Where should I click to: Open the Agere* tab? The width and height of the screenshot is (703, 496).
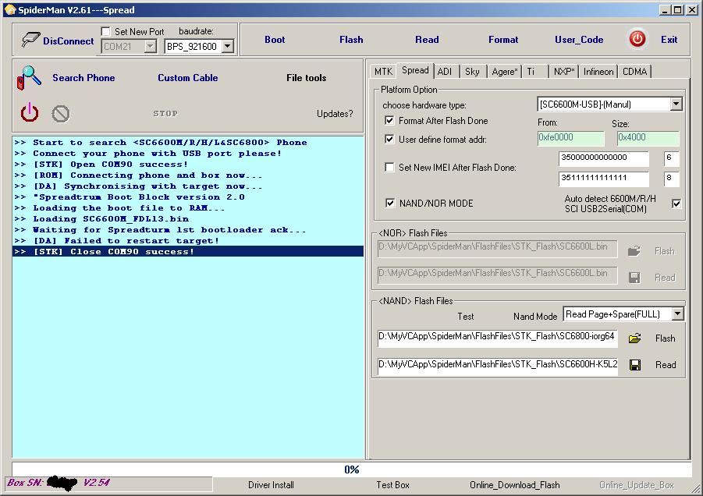[504, 71]
